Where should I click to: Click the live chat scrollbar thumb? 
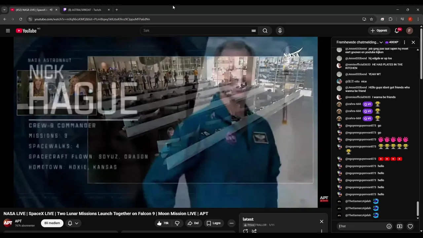coord(418,208)
